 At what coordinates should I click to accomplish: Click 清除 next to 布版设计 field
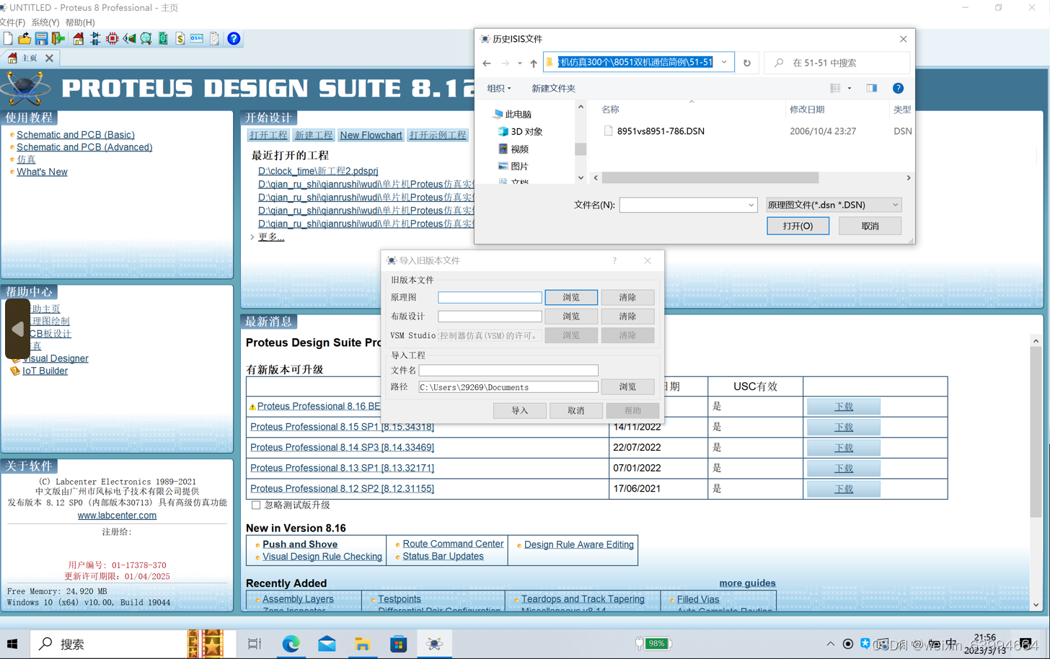627,316
